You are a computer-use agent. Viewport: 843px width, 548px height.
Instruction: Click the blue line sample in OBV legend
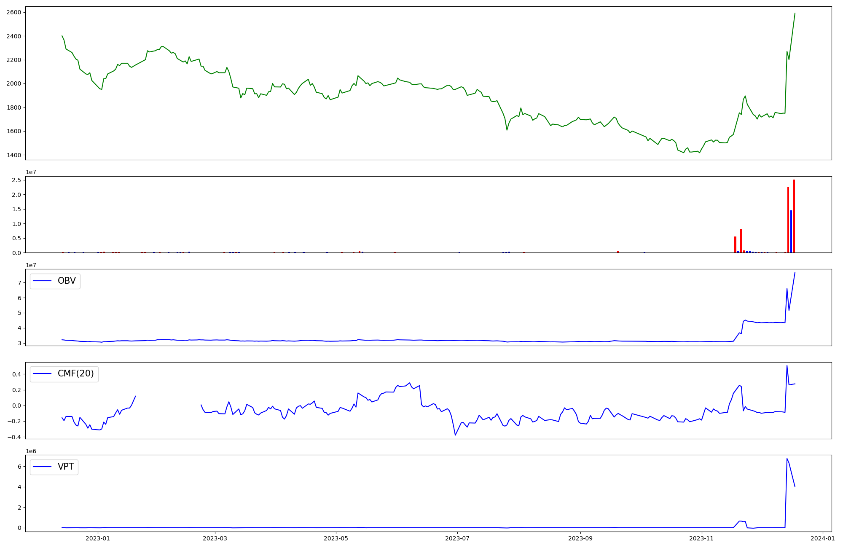pos(42,281)
